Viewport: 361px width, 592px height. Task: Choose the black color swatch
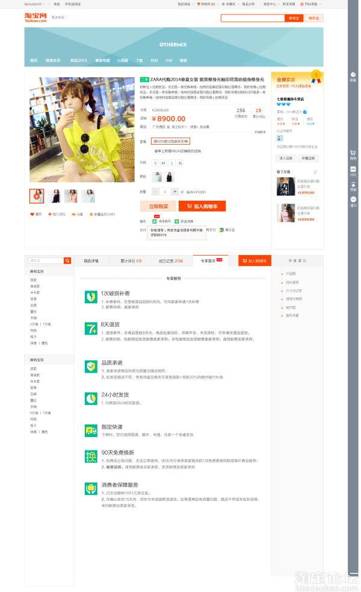169,177
